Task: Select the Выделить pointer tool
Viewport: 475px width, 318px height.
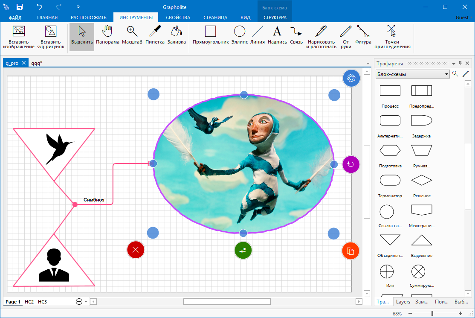Action: pyautogui.click(x=82, y=37)
